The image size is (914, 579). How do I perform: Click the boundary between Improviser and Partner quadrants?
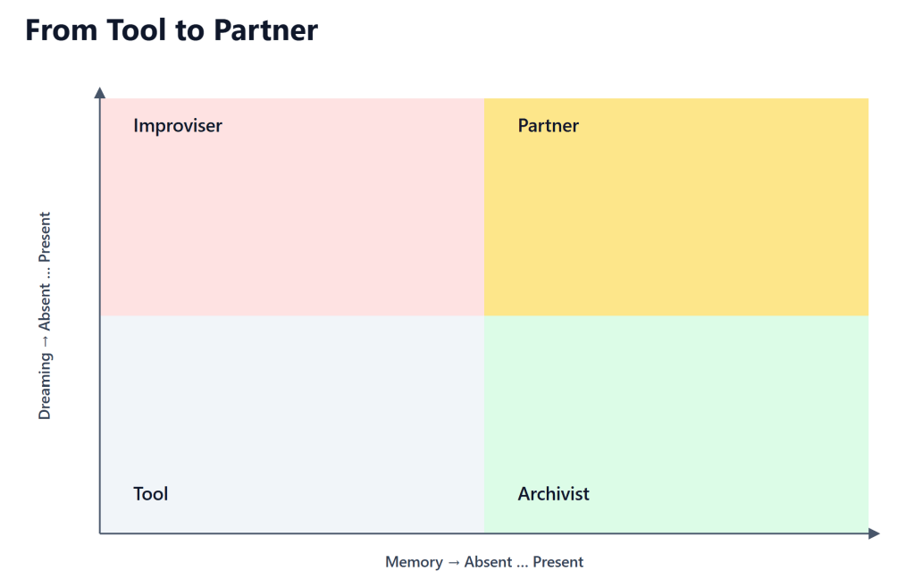point(483,206)
